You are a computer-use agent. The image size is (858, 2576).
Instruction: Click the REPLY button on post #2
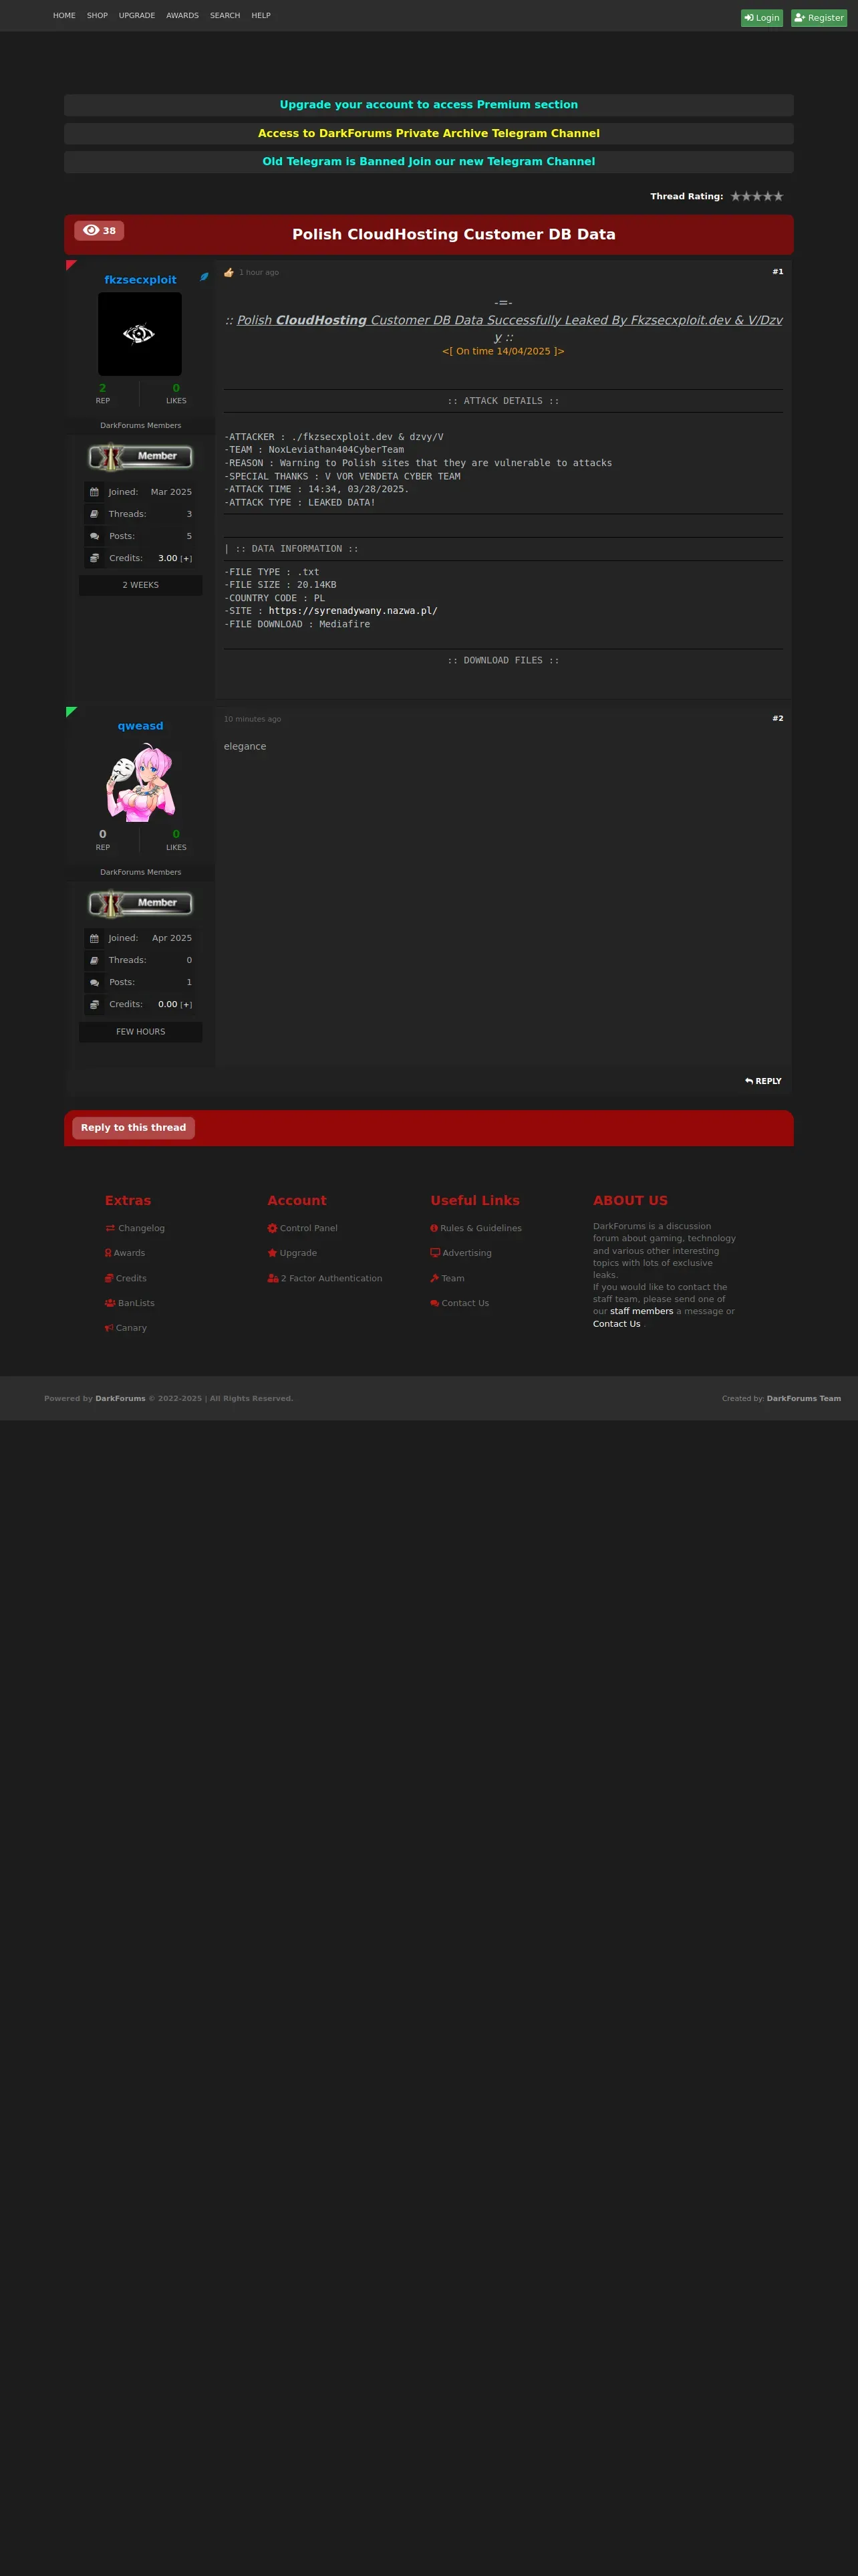tap(763, 1081)
